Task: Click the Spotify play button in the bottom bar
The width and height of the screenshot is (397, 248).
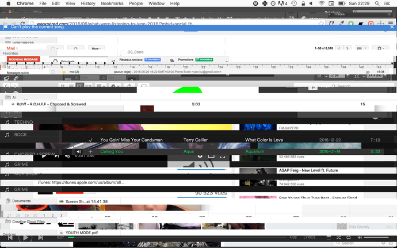Action: [x=25, y=238]
